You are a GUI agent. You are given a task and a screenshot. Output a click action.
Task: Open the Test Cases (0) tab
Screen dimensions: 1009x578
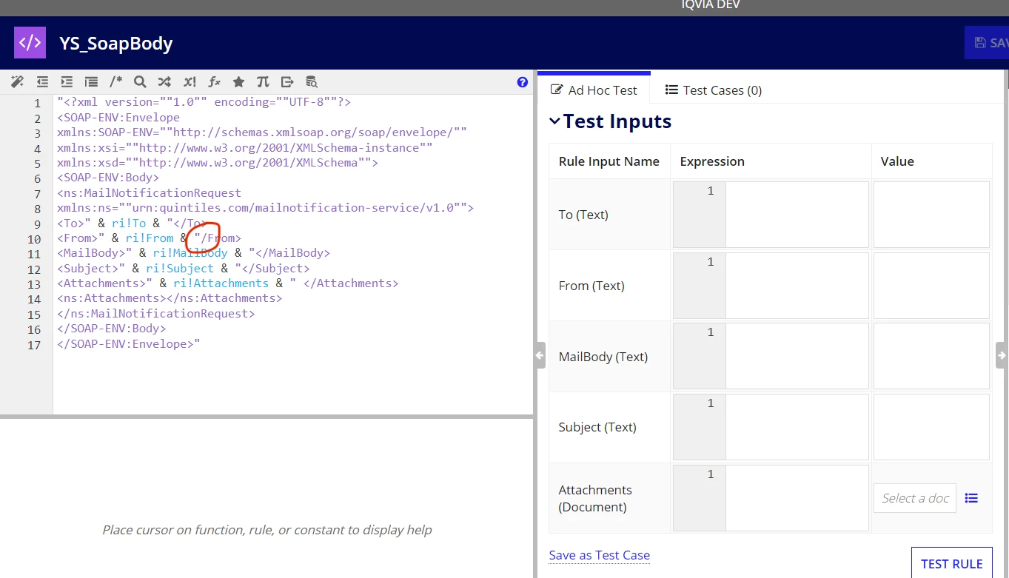click(x=714, y=90)
